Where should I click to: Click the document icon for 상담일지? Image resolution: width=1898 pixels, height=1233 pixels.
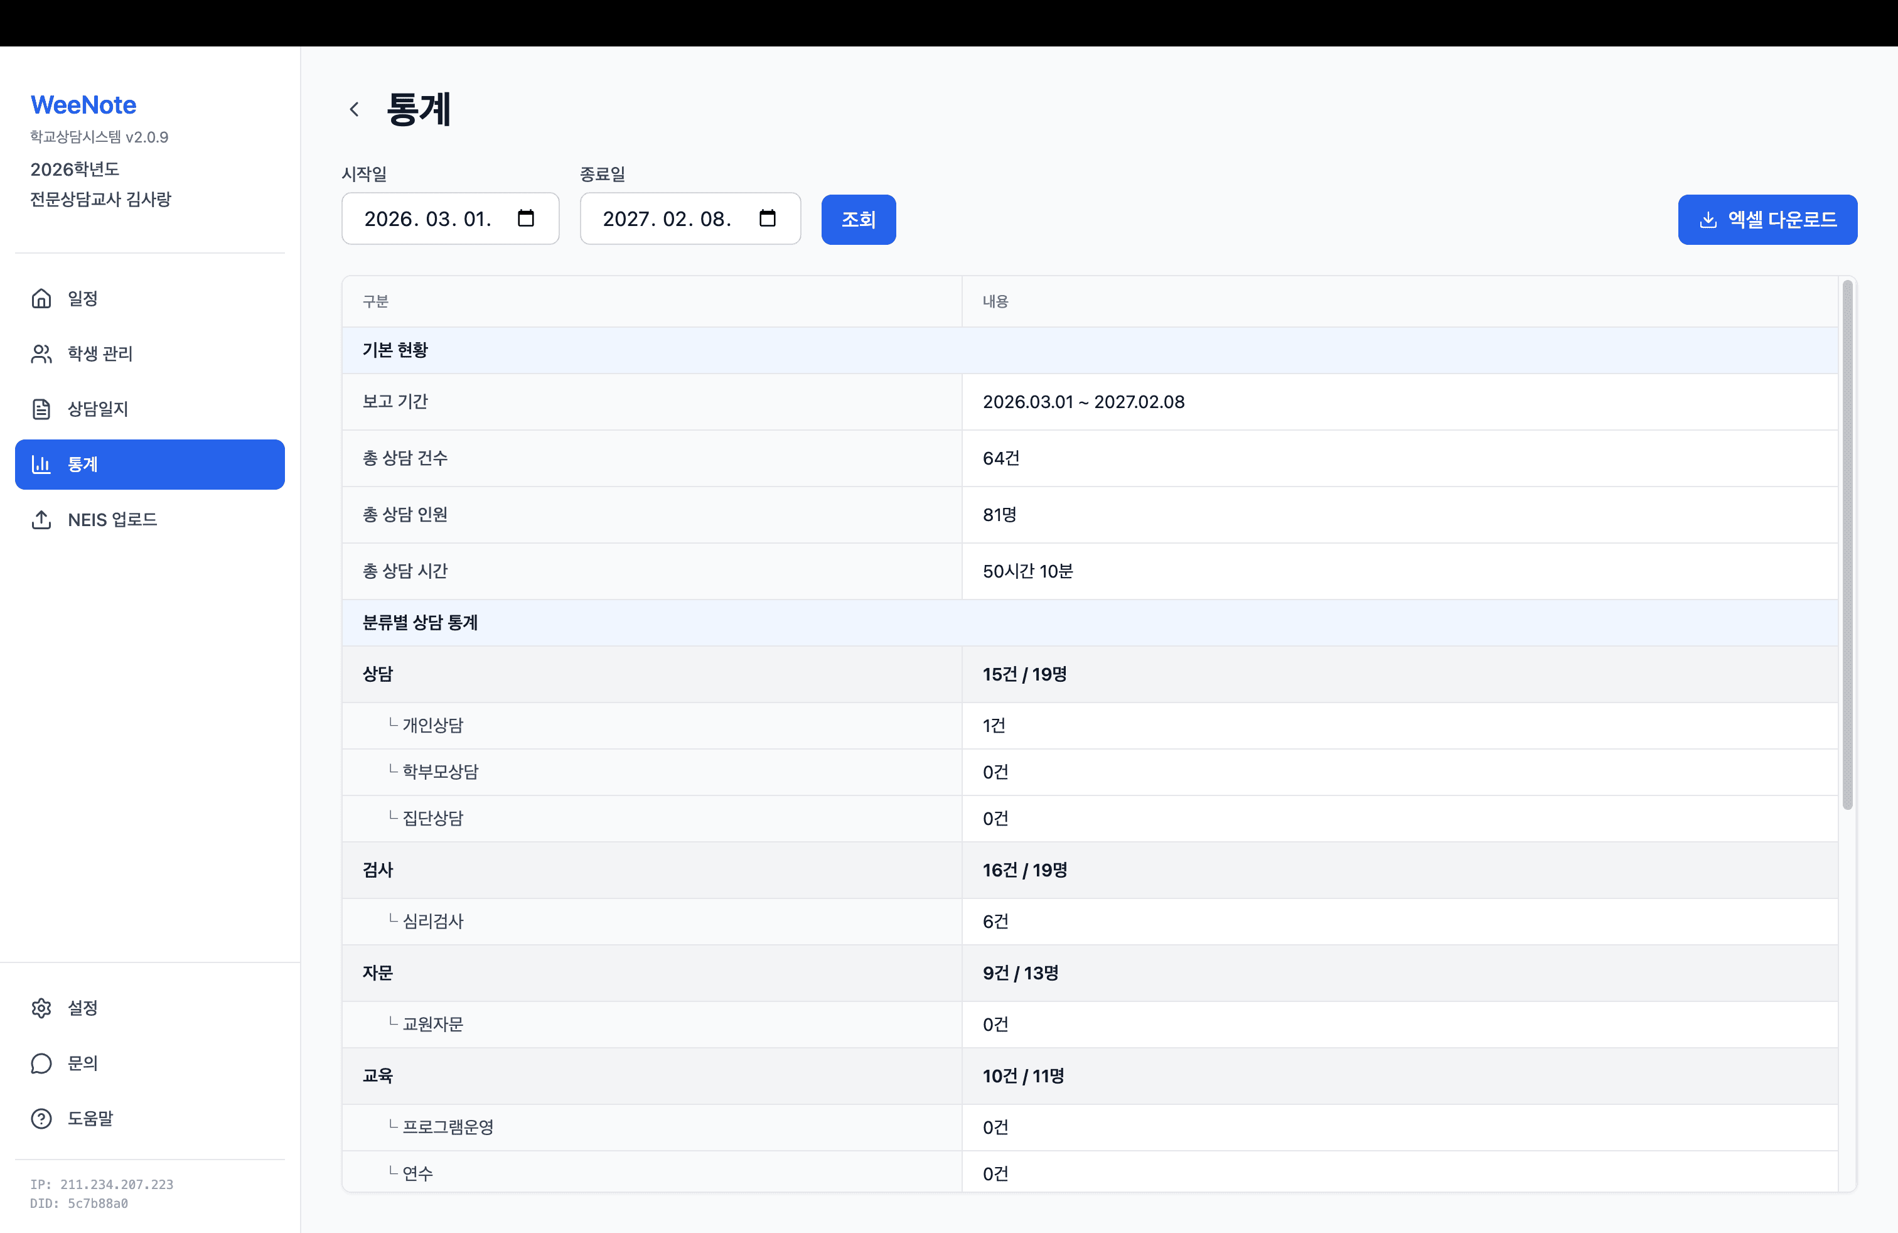pyautogui.click(x=41, y=409)
